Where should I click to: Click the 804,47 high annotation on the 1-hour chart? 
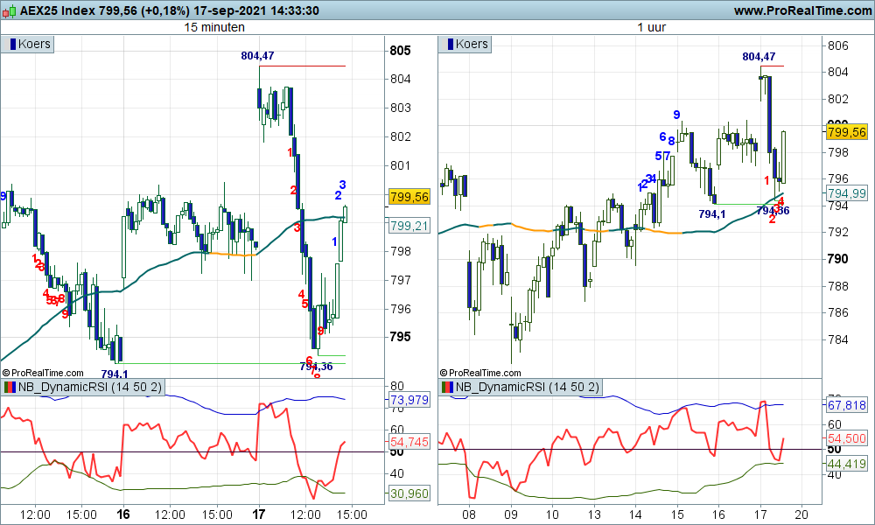pyautogui.click(x=758, y=54)
